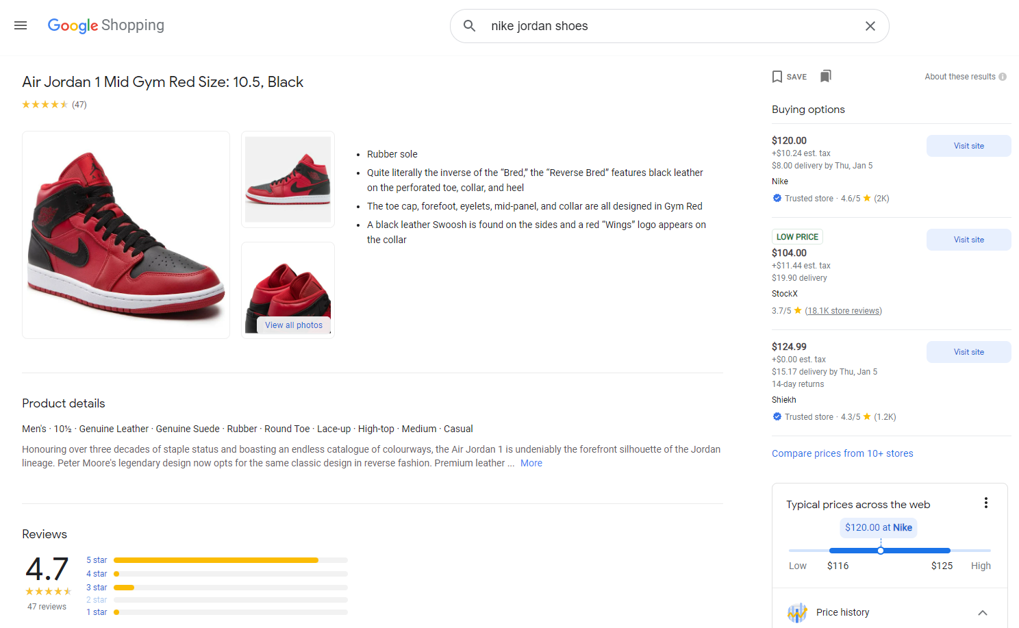Open StockX 18.1K store reviews link
Image resolution: width=1019 pixels, height=628 pixels.
coord(843,311)
